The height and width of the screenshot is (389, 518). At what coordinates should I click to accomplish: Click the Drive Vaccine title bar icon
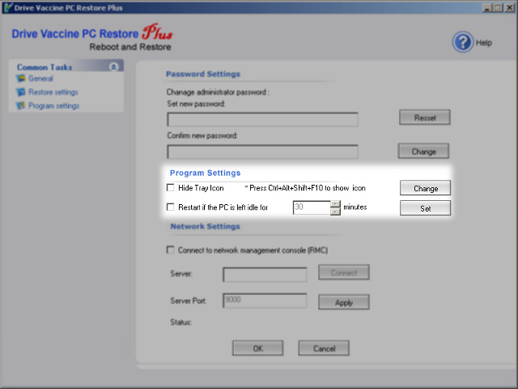[6, 7]
